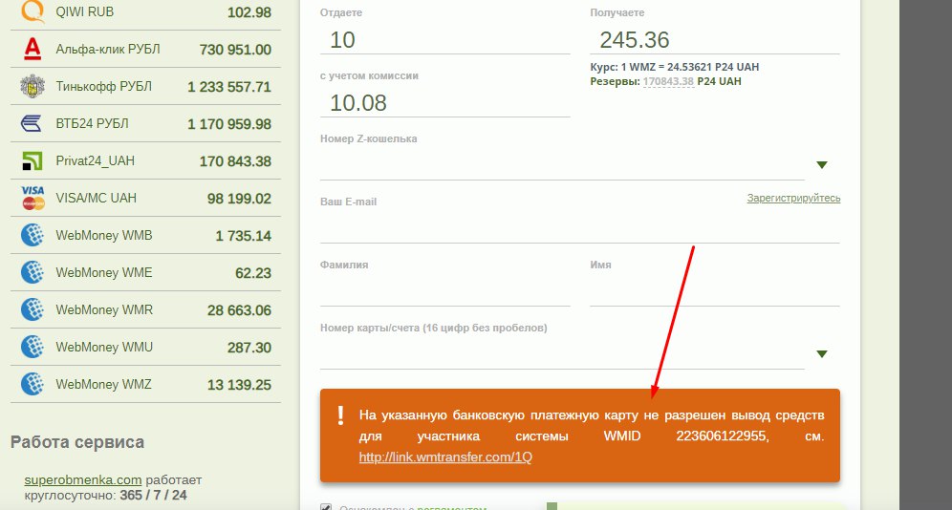Click the 62.23 reserve value

[253, 273]
